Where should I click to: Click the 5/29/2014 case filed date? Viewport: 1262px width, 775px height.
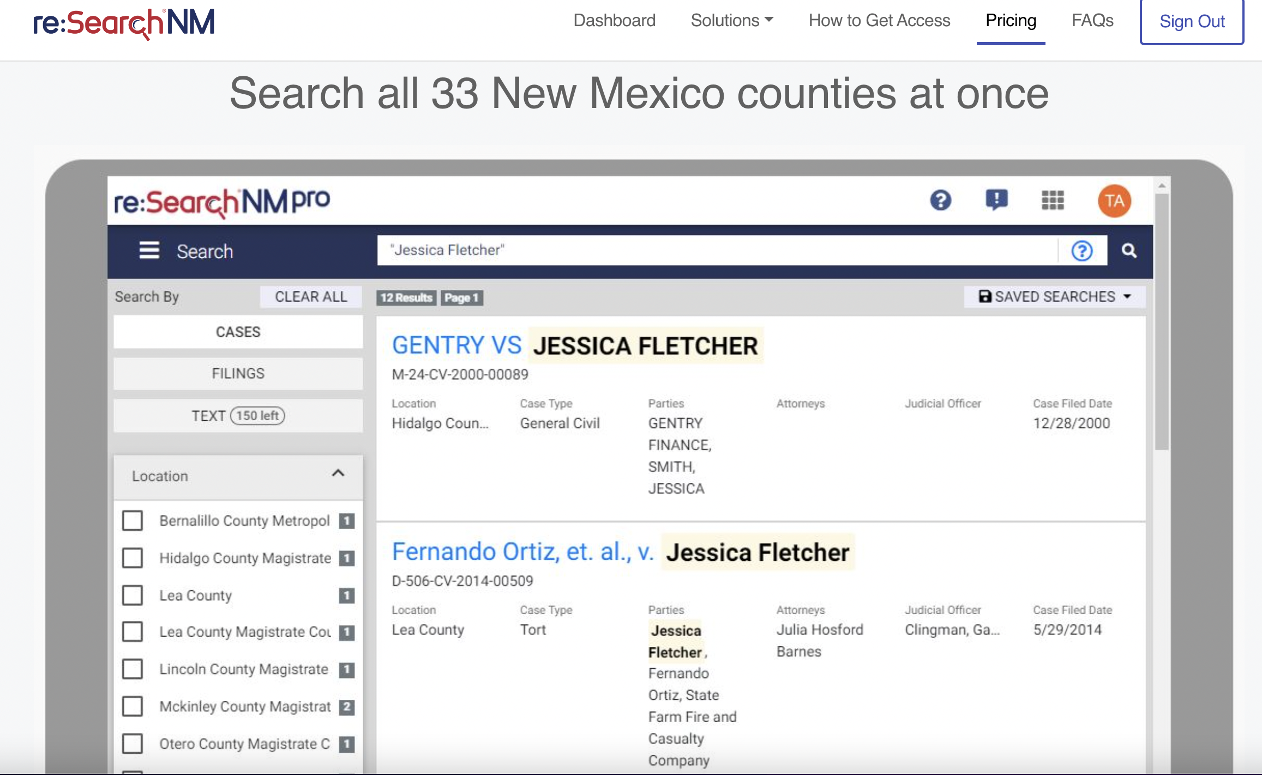(1067, 629)
